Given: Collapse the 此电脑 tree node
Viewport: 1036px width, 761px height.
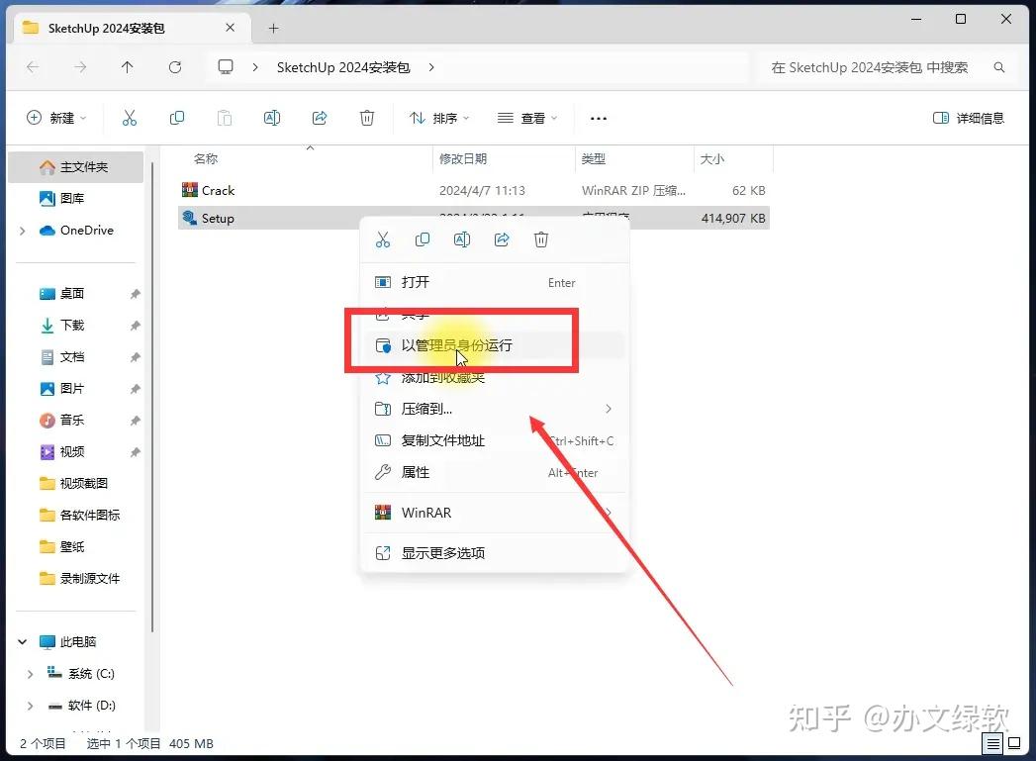Looking at the screenshot, I should [x=23, y=641].
